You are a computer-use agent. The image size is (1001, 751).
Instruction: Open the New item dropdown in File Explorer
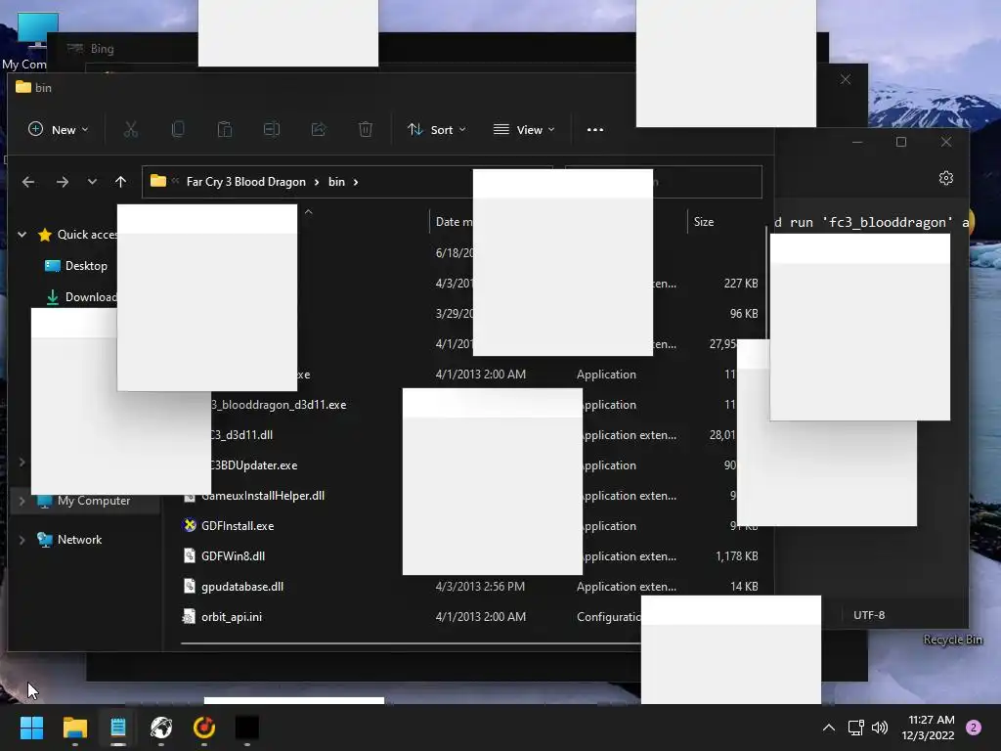pyautogui.click(x=58, y=130)
